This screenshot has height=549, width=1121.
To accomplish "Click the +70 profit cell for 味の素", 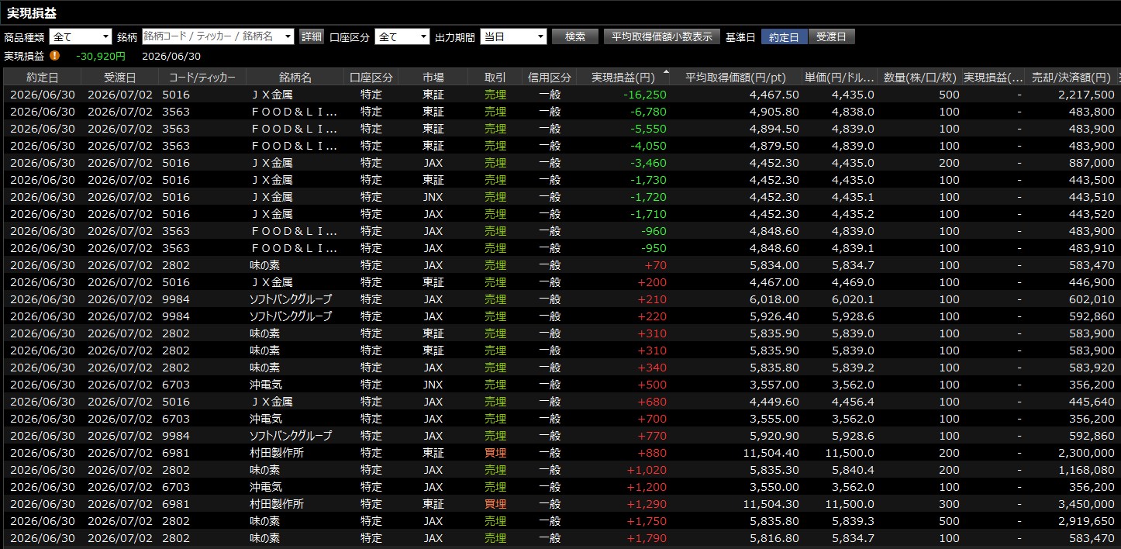I will [x=655, y=265].
